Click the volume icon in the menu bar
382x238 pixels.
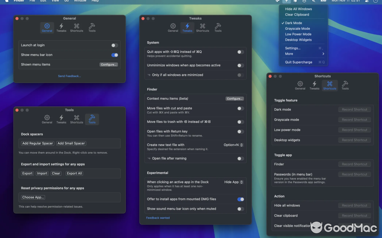click(x=314, y=1)
